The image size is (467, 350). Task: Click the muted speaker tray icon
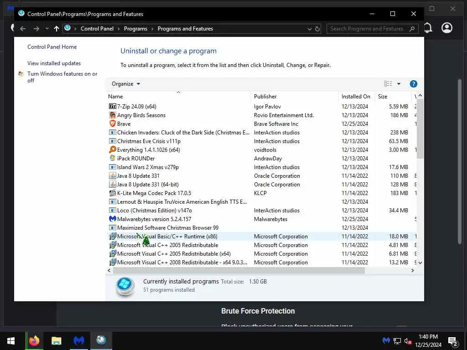click(x=408, y=341)
